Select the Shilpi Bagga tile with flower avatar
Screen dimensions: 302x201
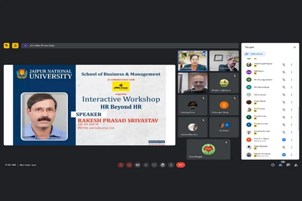208,149
